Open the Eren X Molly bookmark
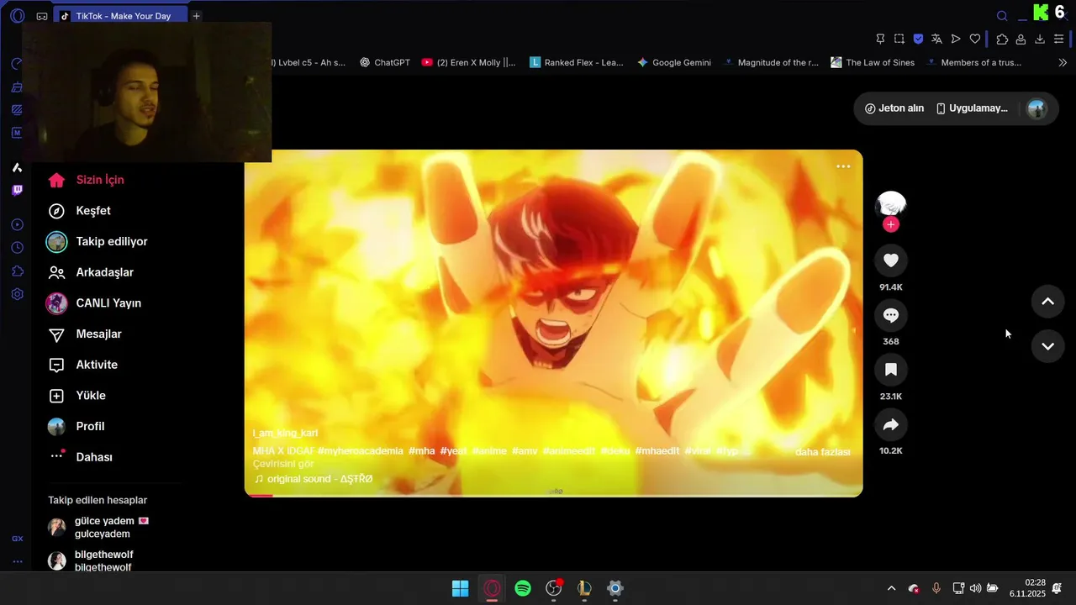Image resolution: width=1076 pixels, height=605 pixels. click(469, 62)
